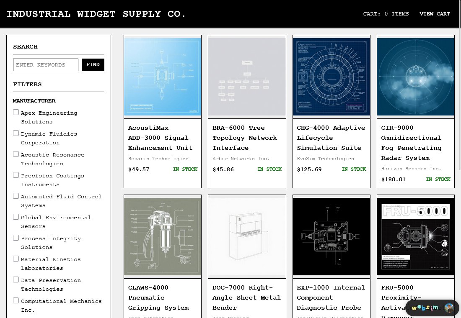The image size is (461, 318).
Task: Click the FIND search button
Action: [93, 64]
